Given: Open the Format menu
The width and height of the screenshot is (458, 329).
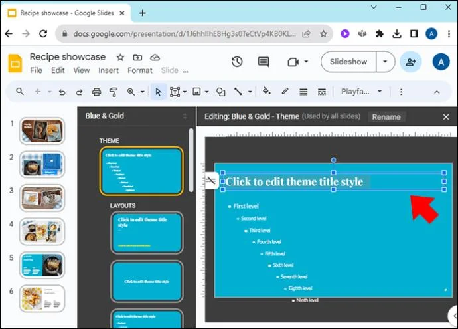Looking at the screenshot, I should point(140,70).
